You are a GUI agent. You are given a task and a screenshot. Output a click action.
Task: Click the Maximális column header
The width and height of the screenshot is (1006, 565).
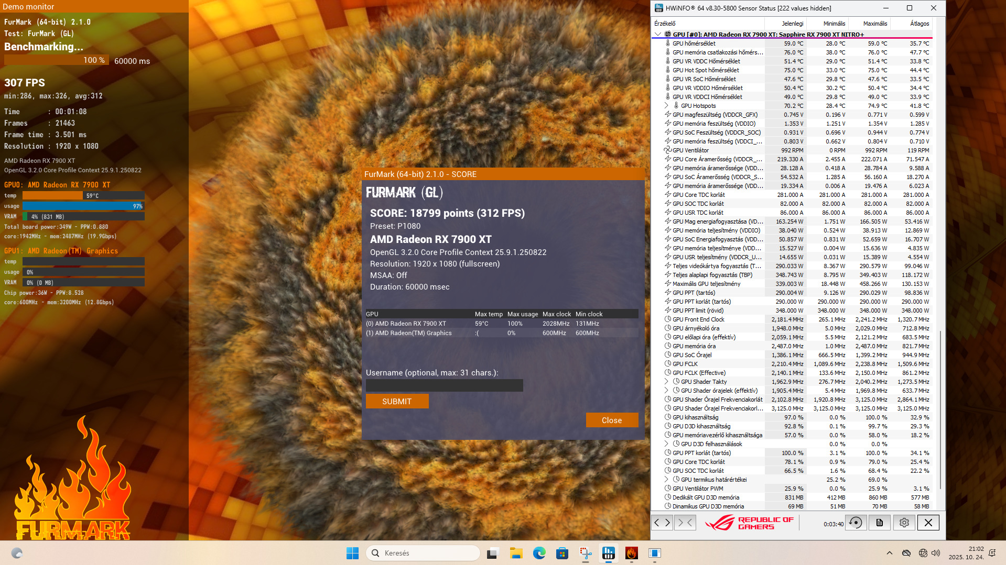tap(869, 24)
